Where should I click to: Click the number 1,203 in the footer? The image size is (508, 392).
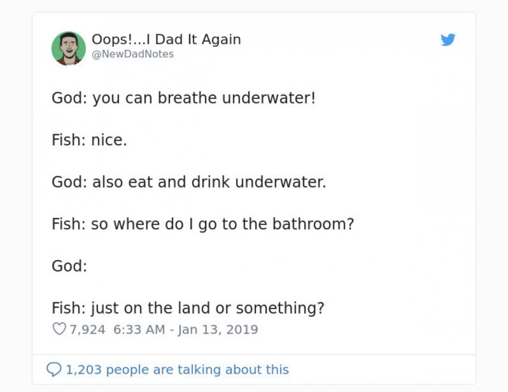pyautogui.click(x=83, y=370)
